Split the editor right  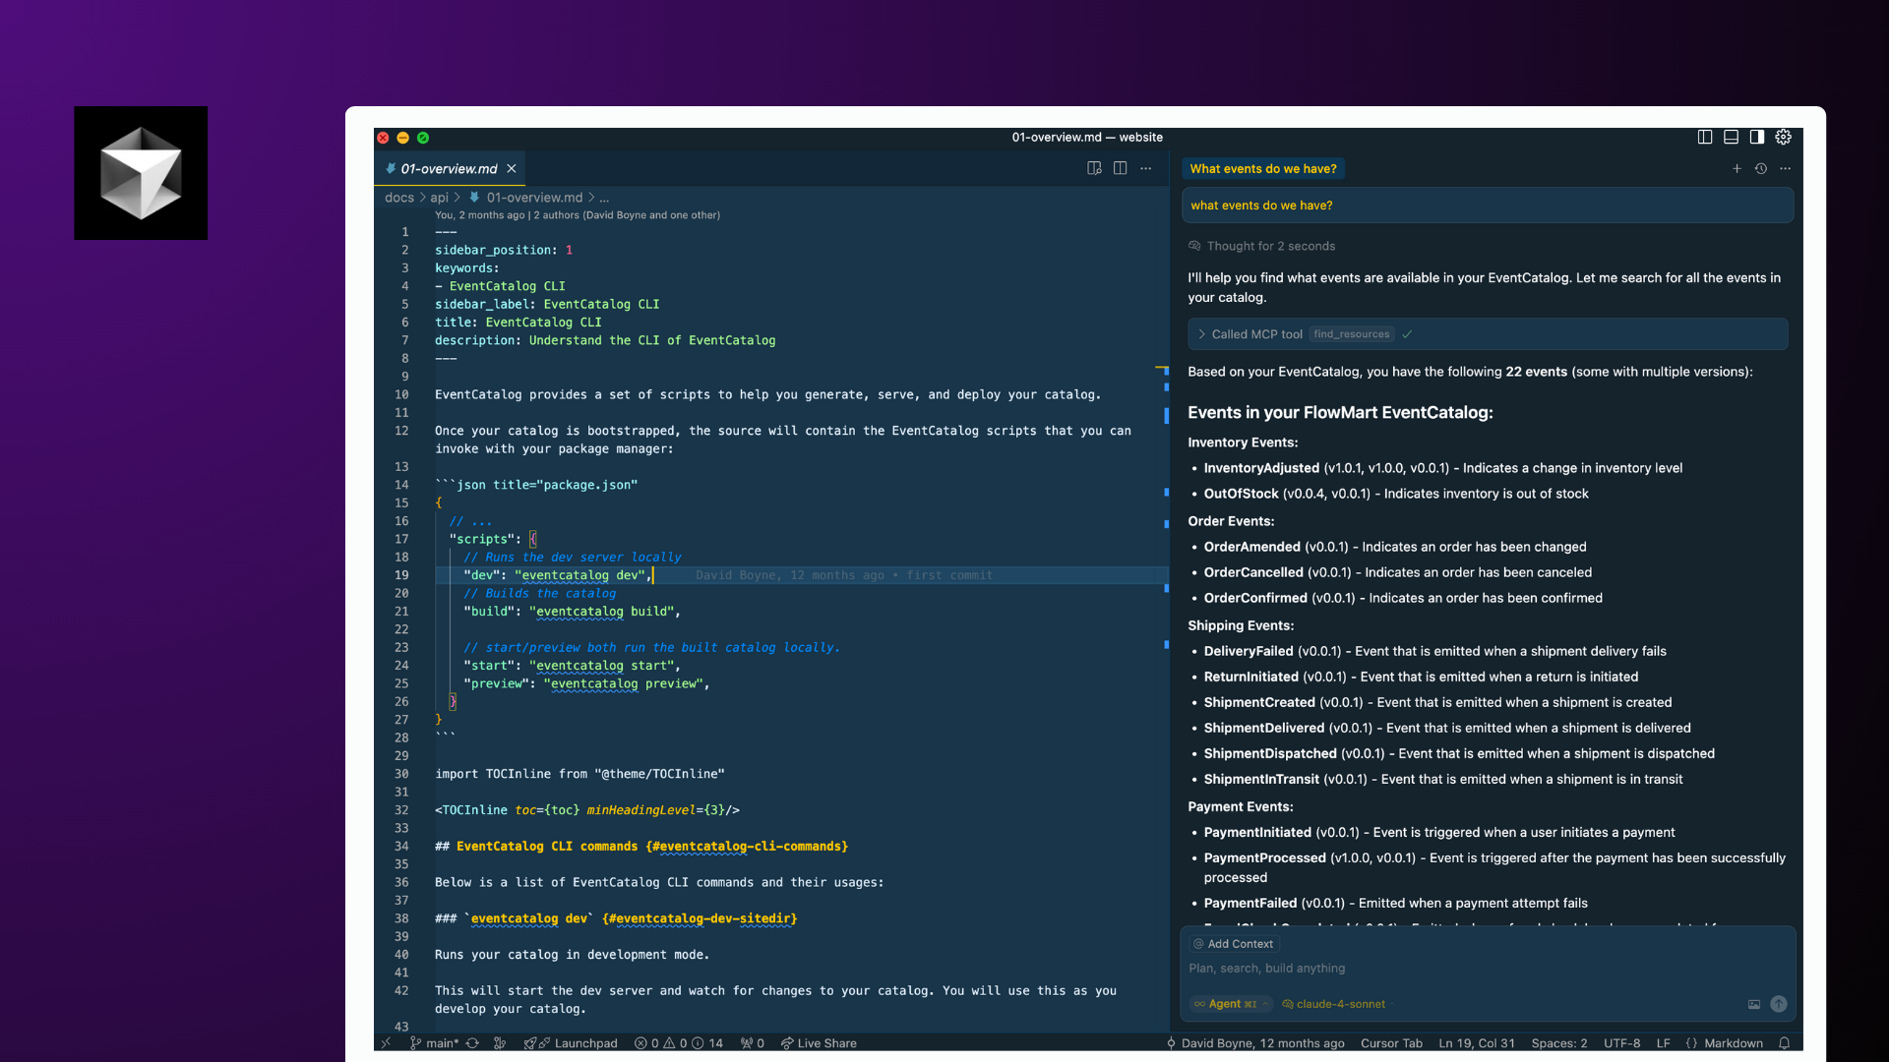[1120, 168]
